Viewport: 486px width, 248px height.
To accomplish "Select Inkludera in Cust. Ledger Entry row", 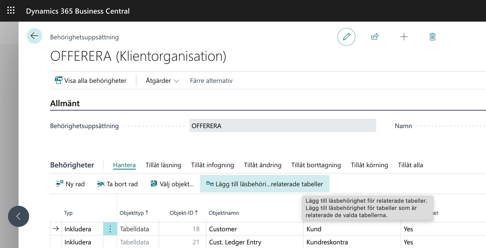I will tap(82, 242).
